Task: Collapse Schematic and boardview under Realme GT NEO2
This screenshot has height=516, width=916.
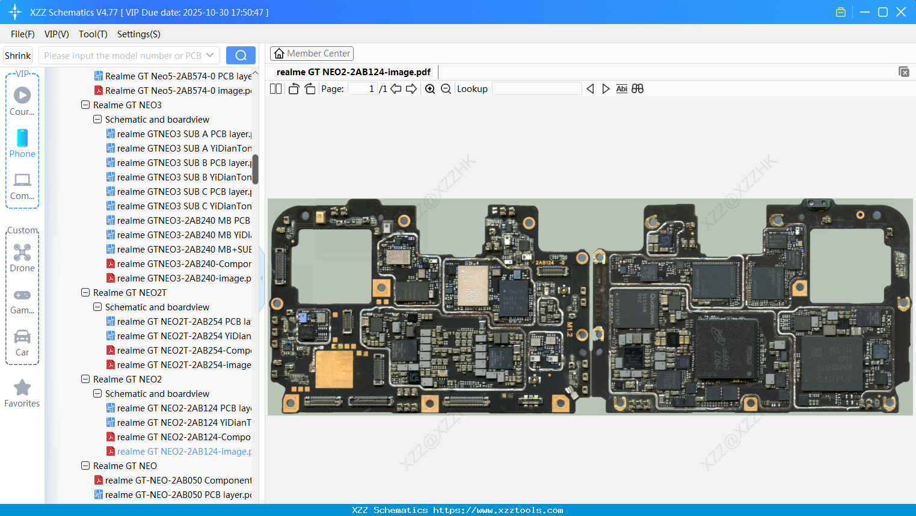Action: tap(97, 393)
